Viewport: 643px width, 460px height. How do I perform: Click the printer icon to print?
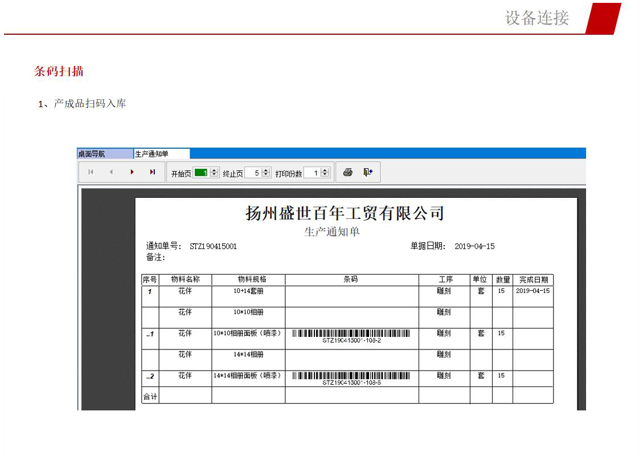pos(348,172)
